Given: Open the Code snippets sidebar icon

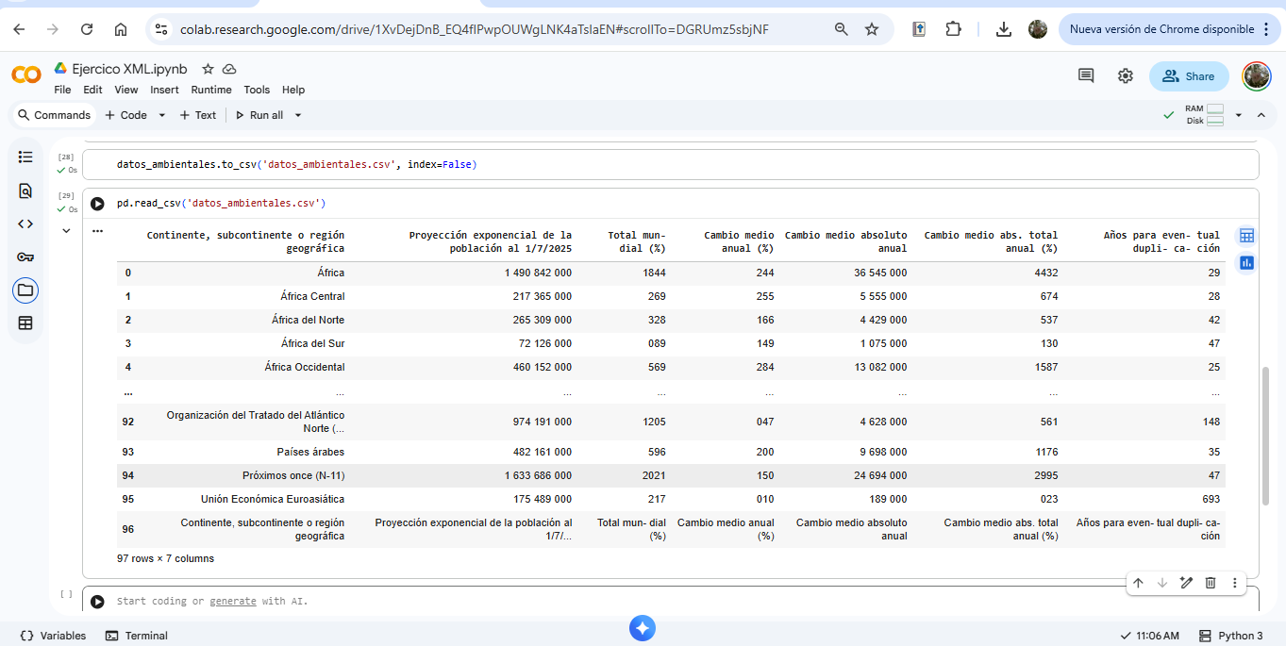Looking at the screenshot, I should [25, 224].
